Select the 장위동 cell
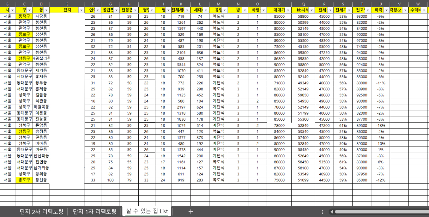429x217 pixels. click(41, 174)
